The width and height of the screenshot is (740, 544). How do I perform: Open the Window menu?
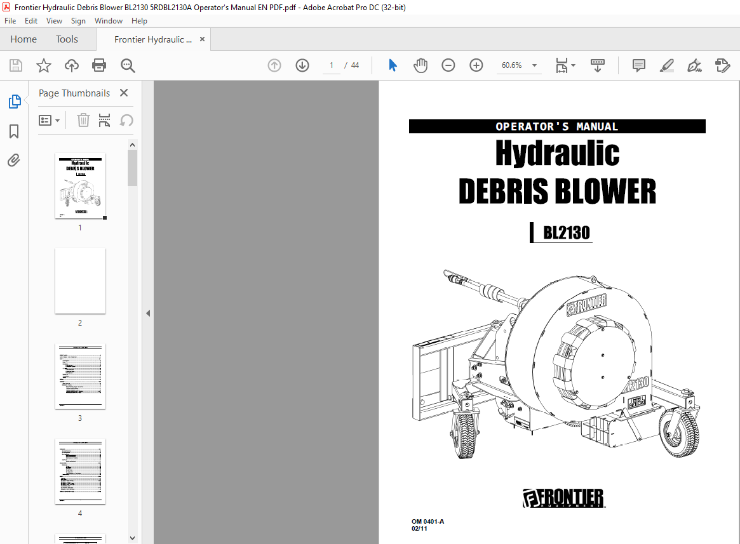coord(109,21)
